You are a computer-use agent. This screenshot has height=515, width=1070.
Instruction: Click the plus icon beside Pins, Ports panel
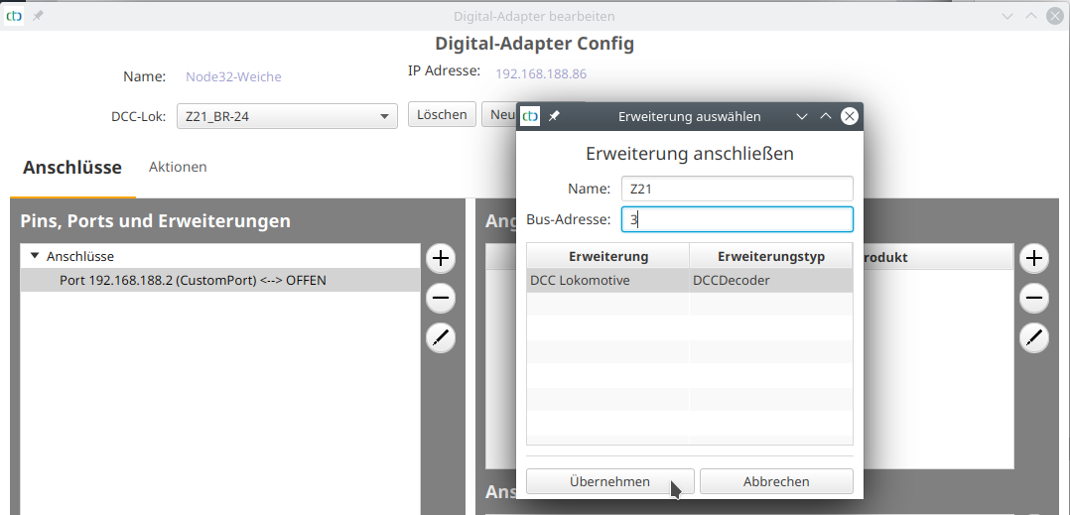pos(441,259)
